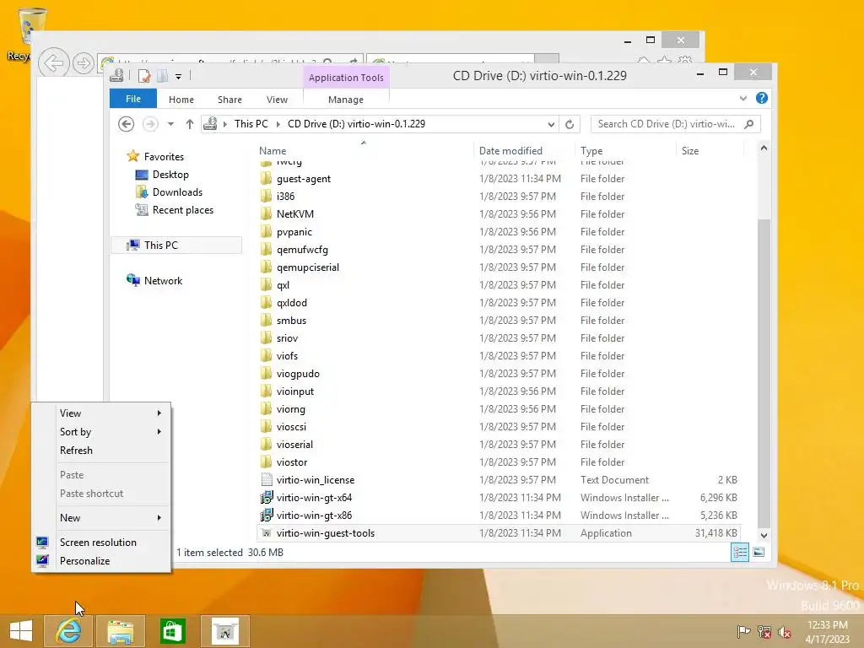Image resolution: width=864 pixels, height=648 pixels.
Task: Click the Explorer Back arrow button
Action: (x=127, y=124)
